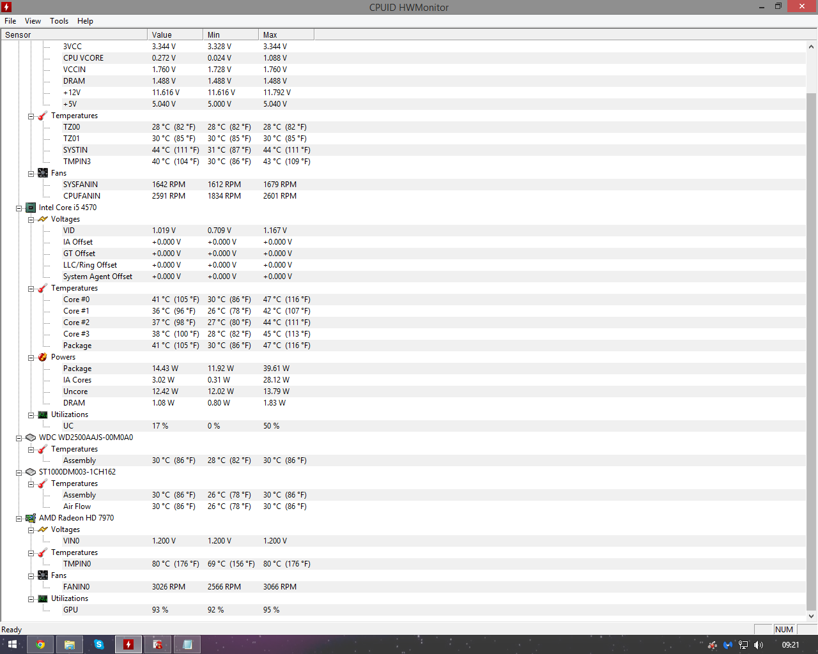Viewport: 818px width, 654px height.
Task: Click the network tray icon
Action: [x=743, y=645]
